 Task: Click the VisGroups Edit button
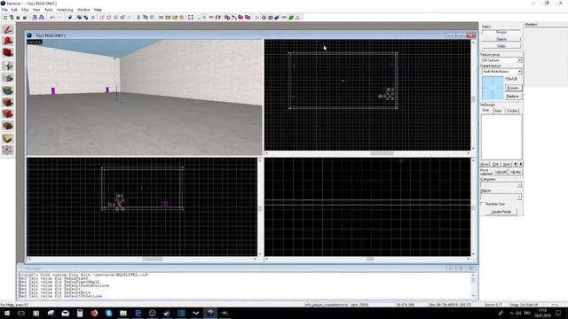[x=495, y=164]
